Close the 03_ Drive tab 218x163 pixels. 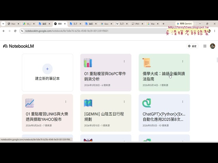click(34, 24)
